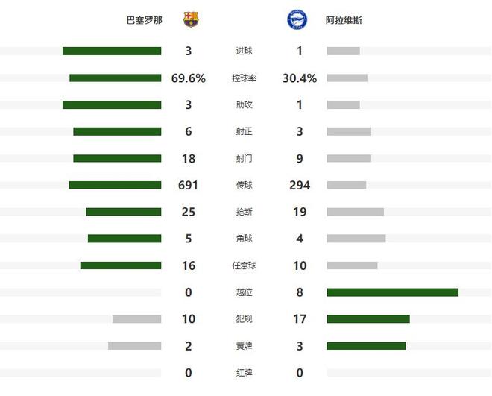Click the 黄牌 stat label
Image resolution: width=492 pixels, height=396 pixels.
tap(244, 346)
